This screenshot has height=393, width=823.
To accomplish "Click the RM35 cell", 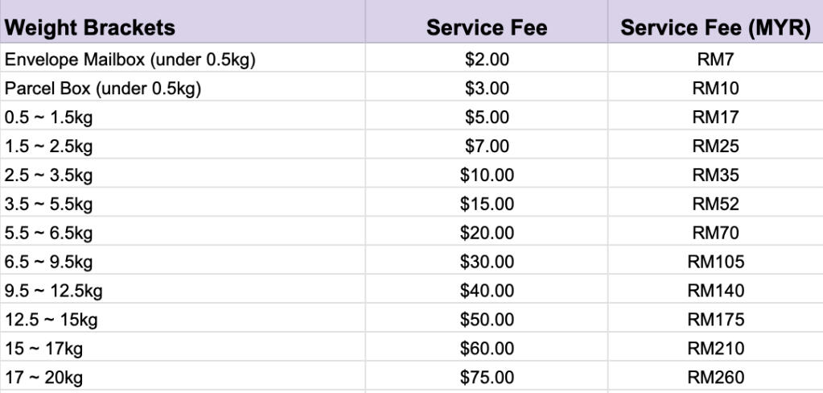I will (715, 175).
